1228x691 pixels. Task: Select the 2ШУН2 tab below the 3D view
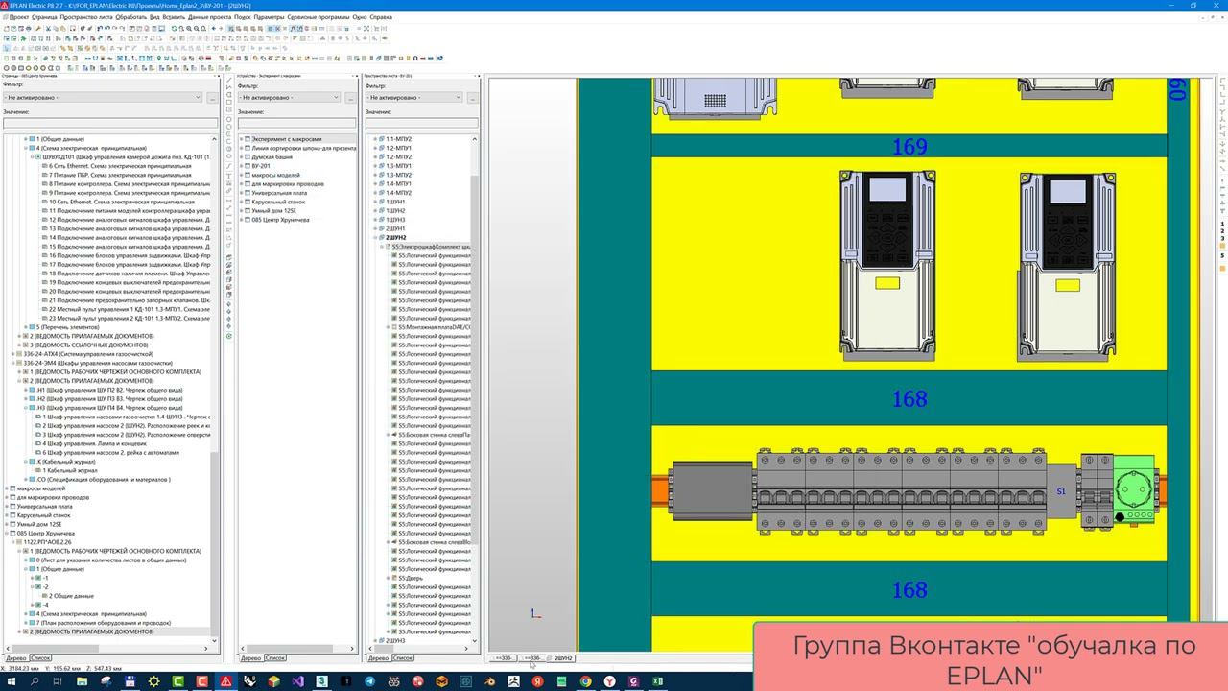pos(564,658)
